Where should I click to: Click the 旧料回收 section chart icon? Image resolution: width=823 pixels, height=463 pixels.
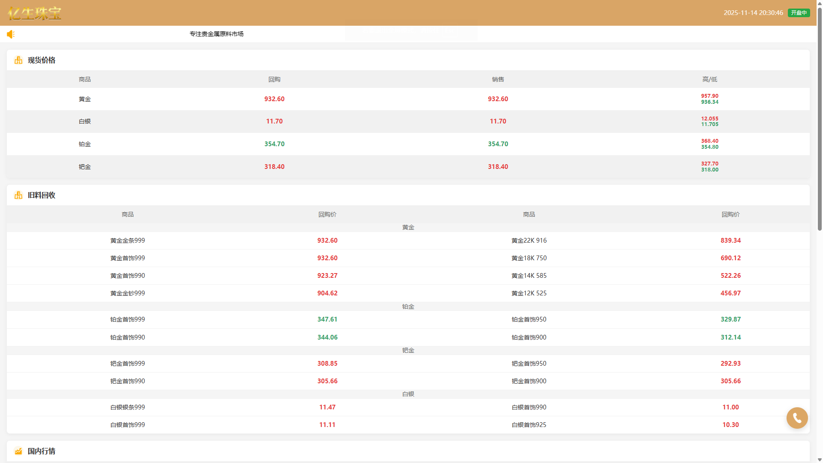[x=18, y=195]
